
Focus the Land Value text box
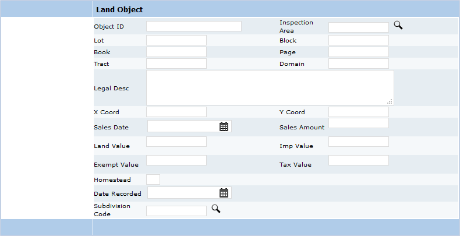[x=176, y=142]
